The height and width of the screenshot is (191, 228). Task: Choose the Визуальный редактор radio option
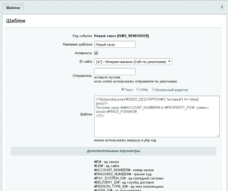click(x=154, y=90)
